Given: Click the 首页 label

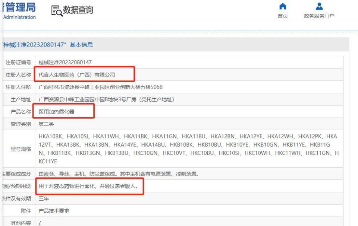Looking at the screenshot, I should [283, 16].
